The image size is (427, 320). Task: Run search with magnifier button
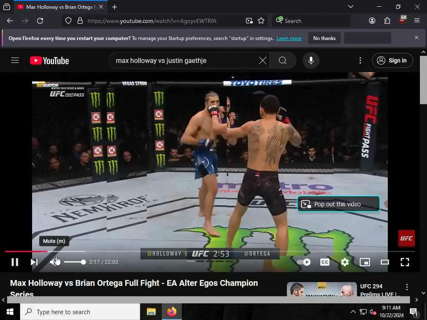point(283,60)
